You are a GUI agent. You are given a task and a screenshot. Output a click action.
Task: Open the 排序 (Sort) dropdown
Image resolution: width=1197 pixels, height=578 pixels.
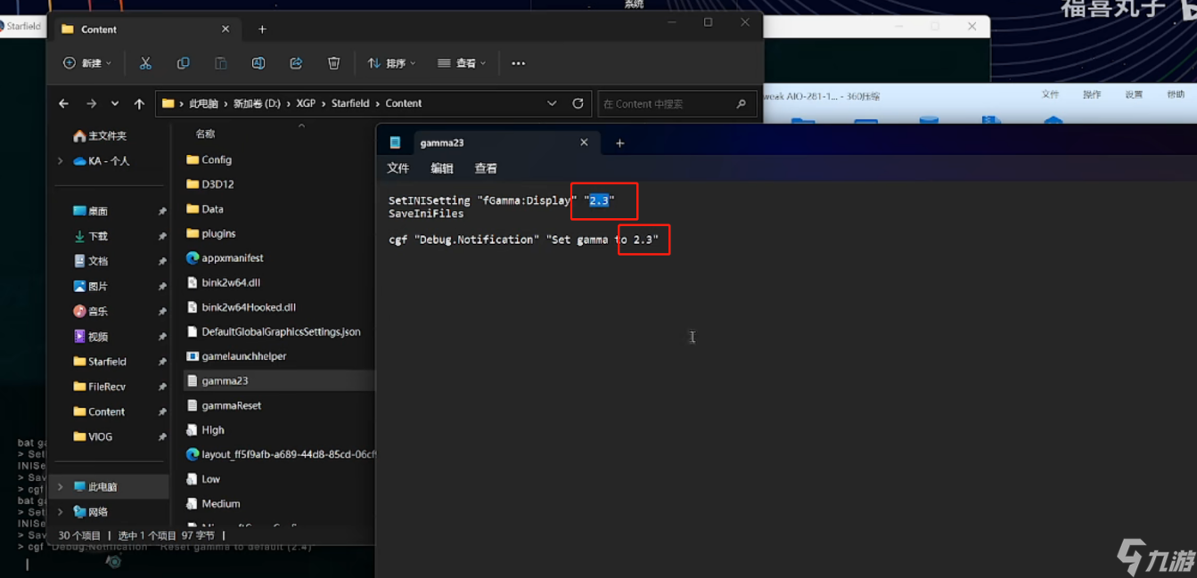click(x=392, y=63)
